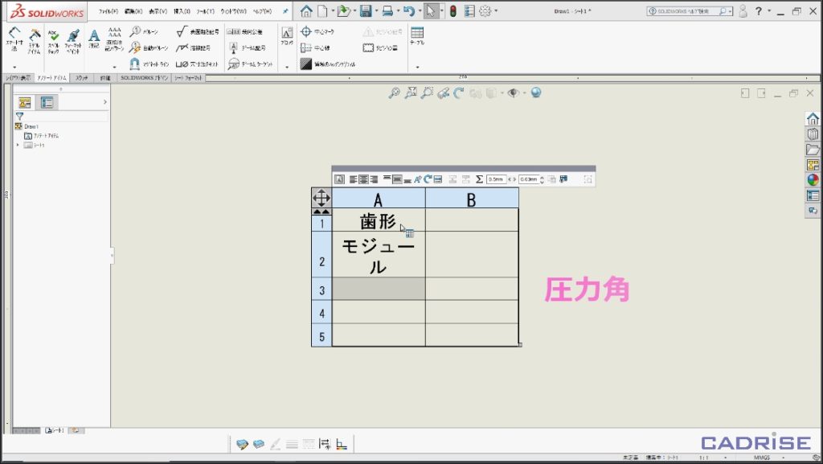Switch to the スケッチ ribbon tab
823x464 pixels.
pos(82,78)
